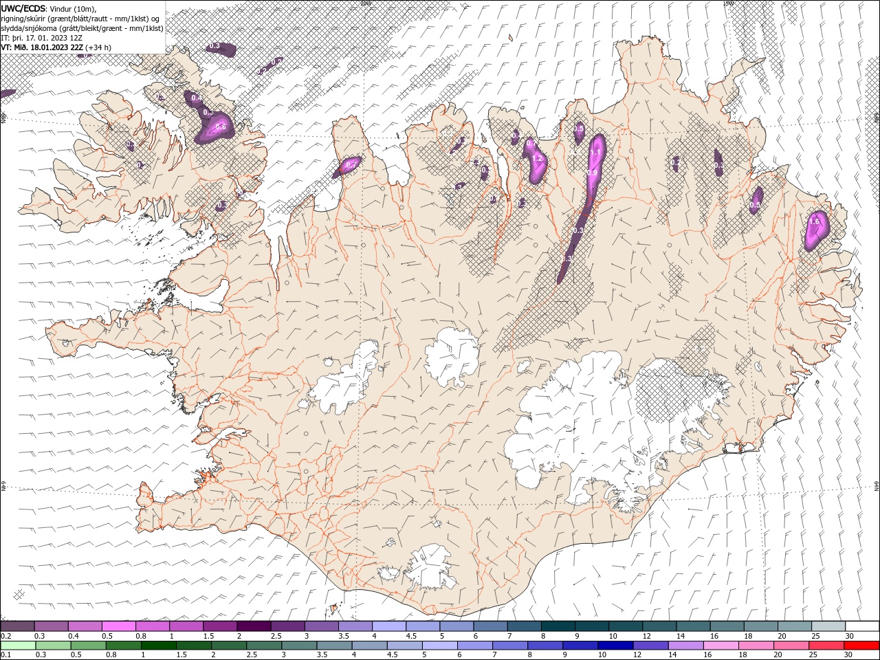Select the dark teal snow swatch labelled 8

click(558, 626)
